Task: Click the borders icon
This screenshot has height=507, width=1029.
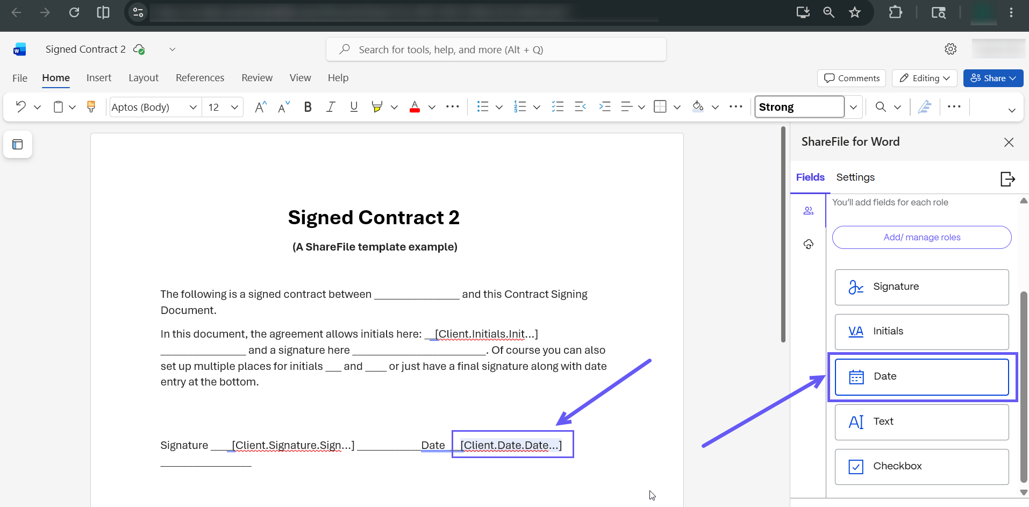Action: tap(660, 106)
